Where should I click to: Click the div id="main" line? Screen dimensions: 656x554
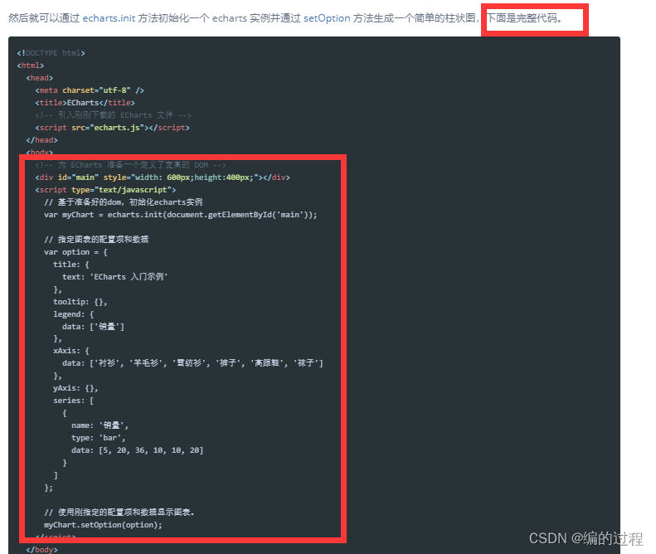coord(163,177)
